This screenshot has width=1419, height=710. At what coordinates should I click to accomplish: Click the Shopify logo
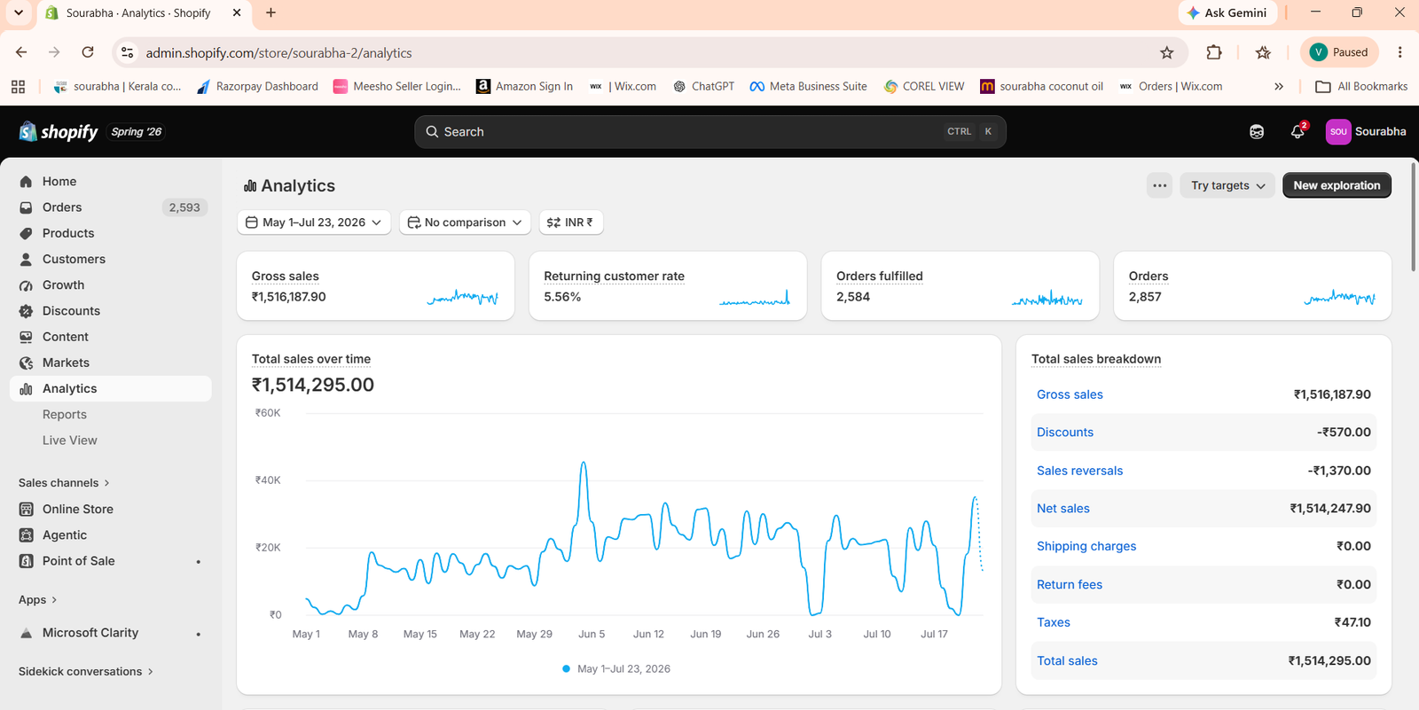(x=59, y=131)
